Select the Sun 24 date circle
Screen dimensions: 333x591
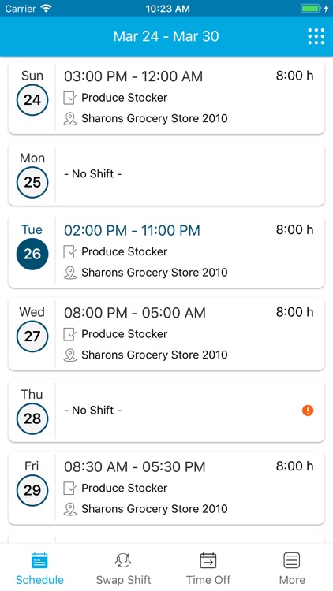click(32, 100)
